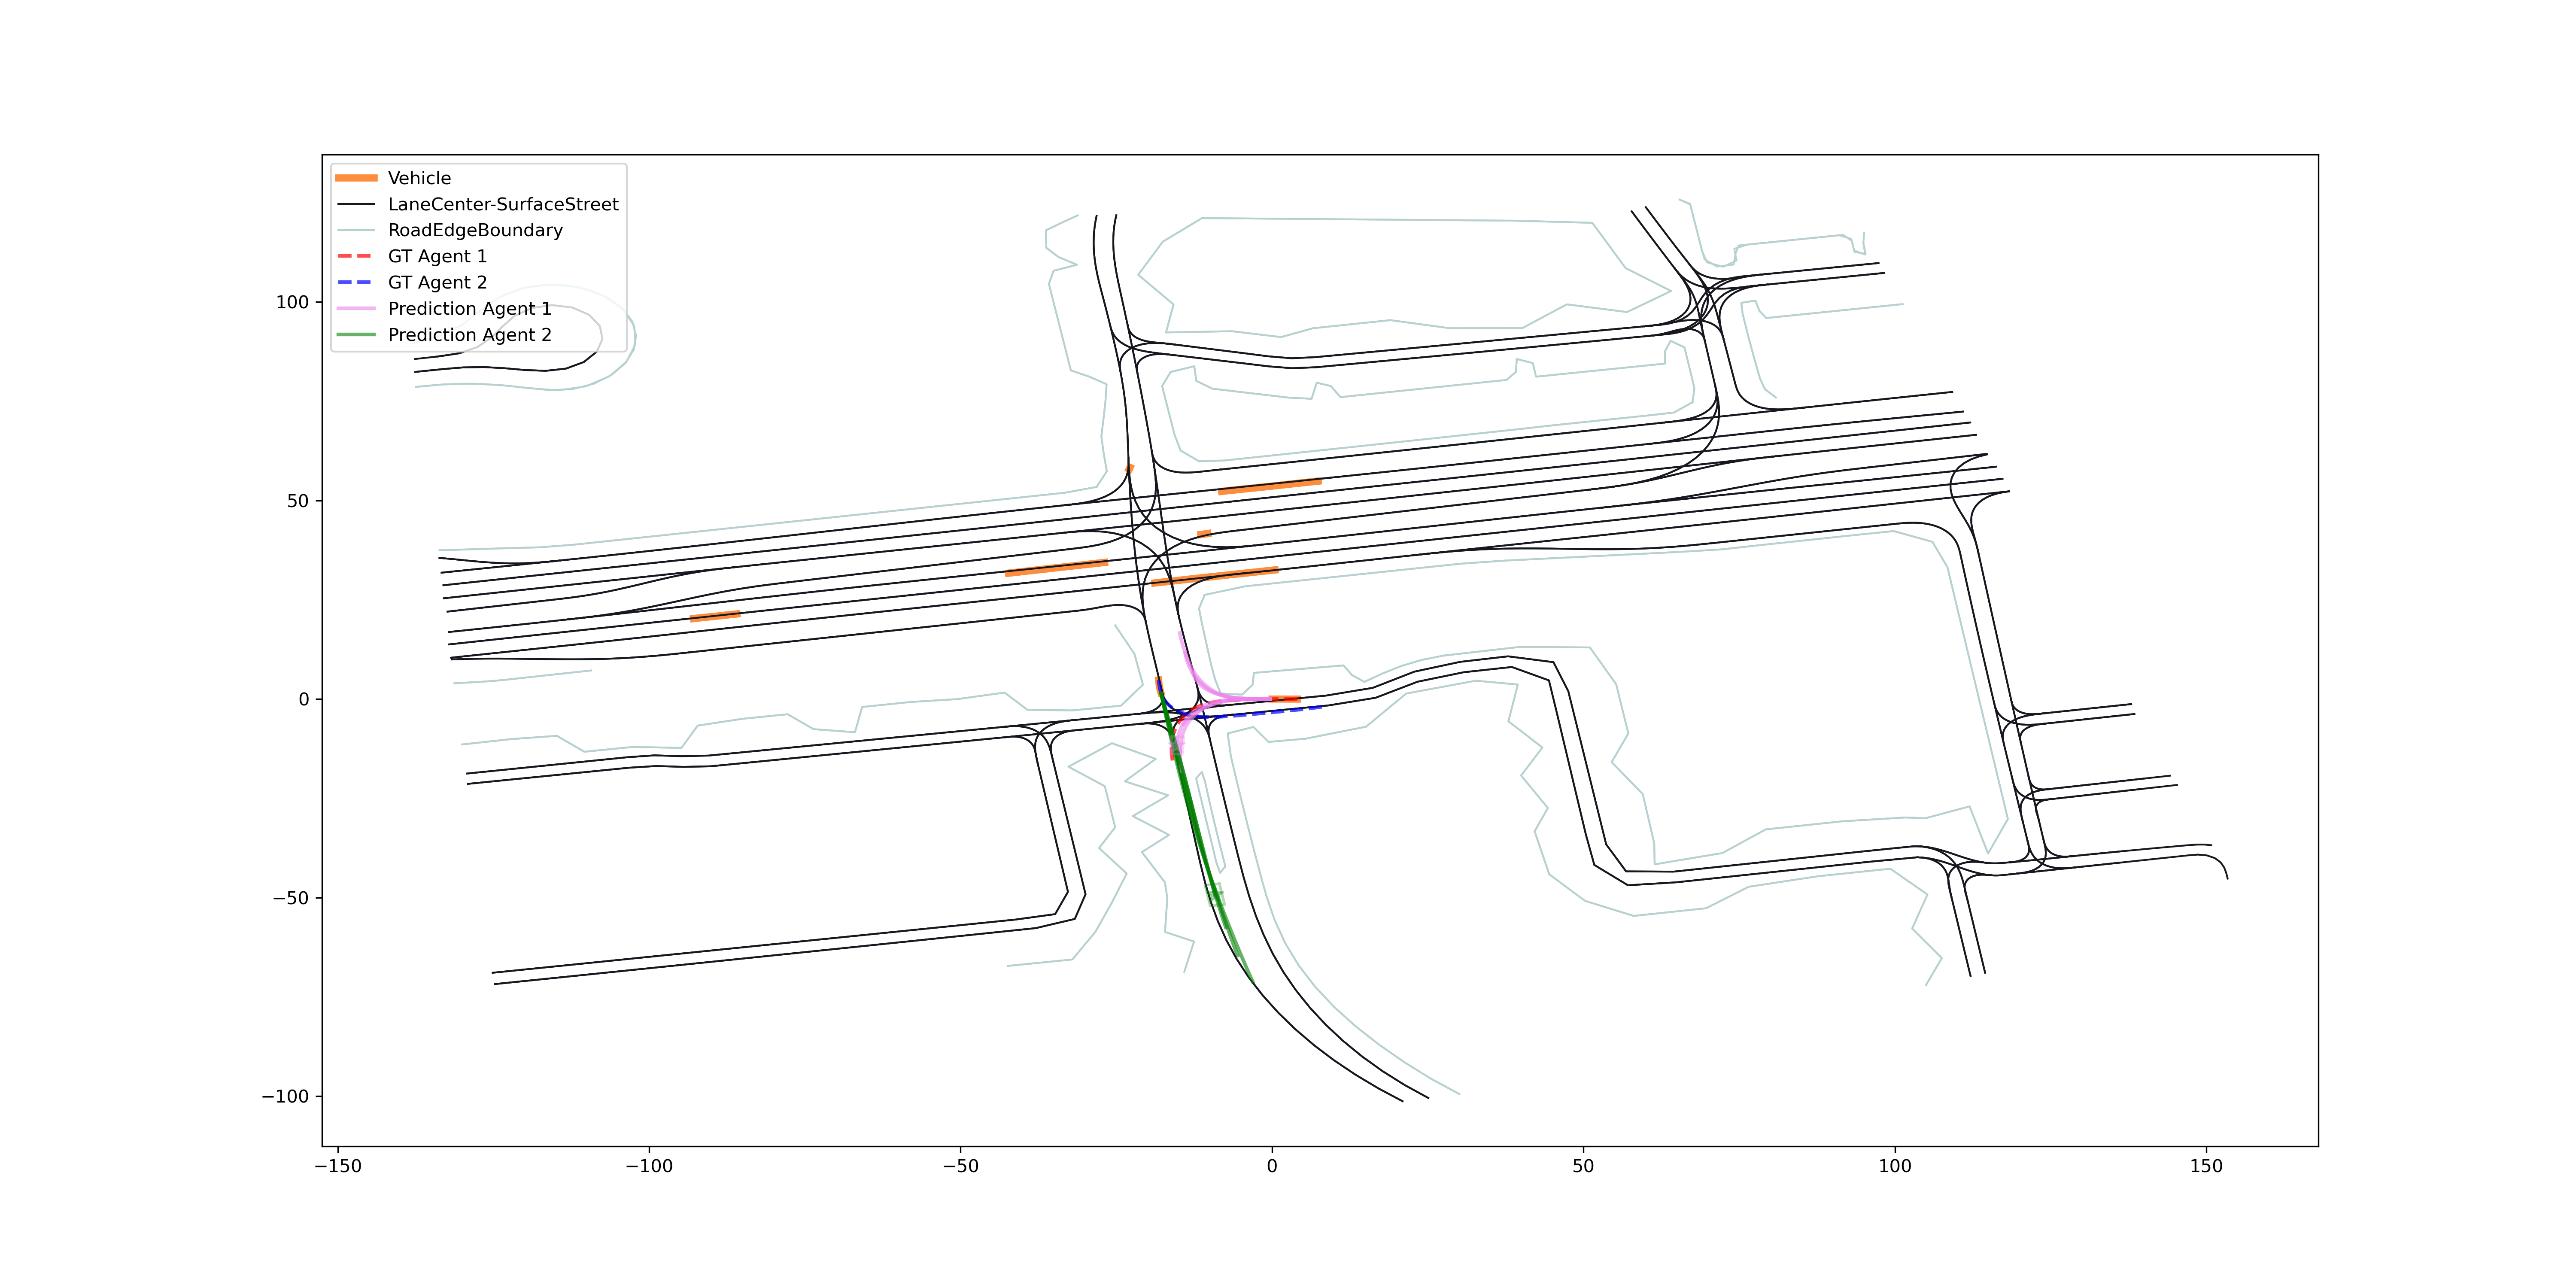The image size is (2576, 1288).
Task: Click the 'Vehicle' legend label
Action: [x=419, y=178]
